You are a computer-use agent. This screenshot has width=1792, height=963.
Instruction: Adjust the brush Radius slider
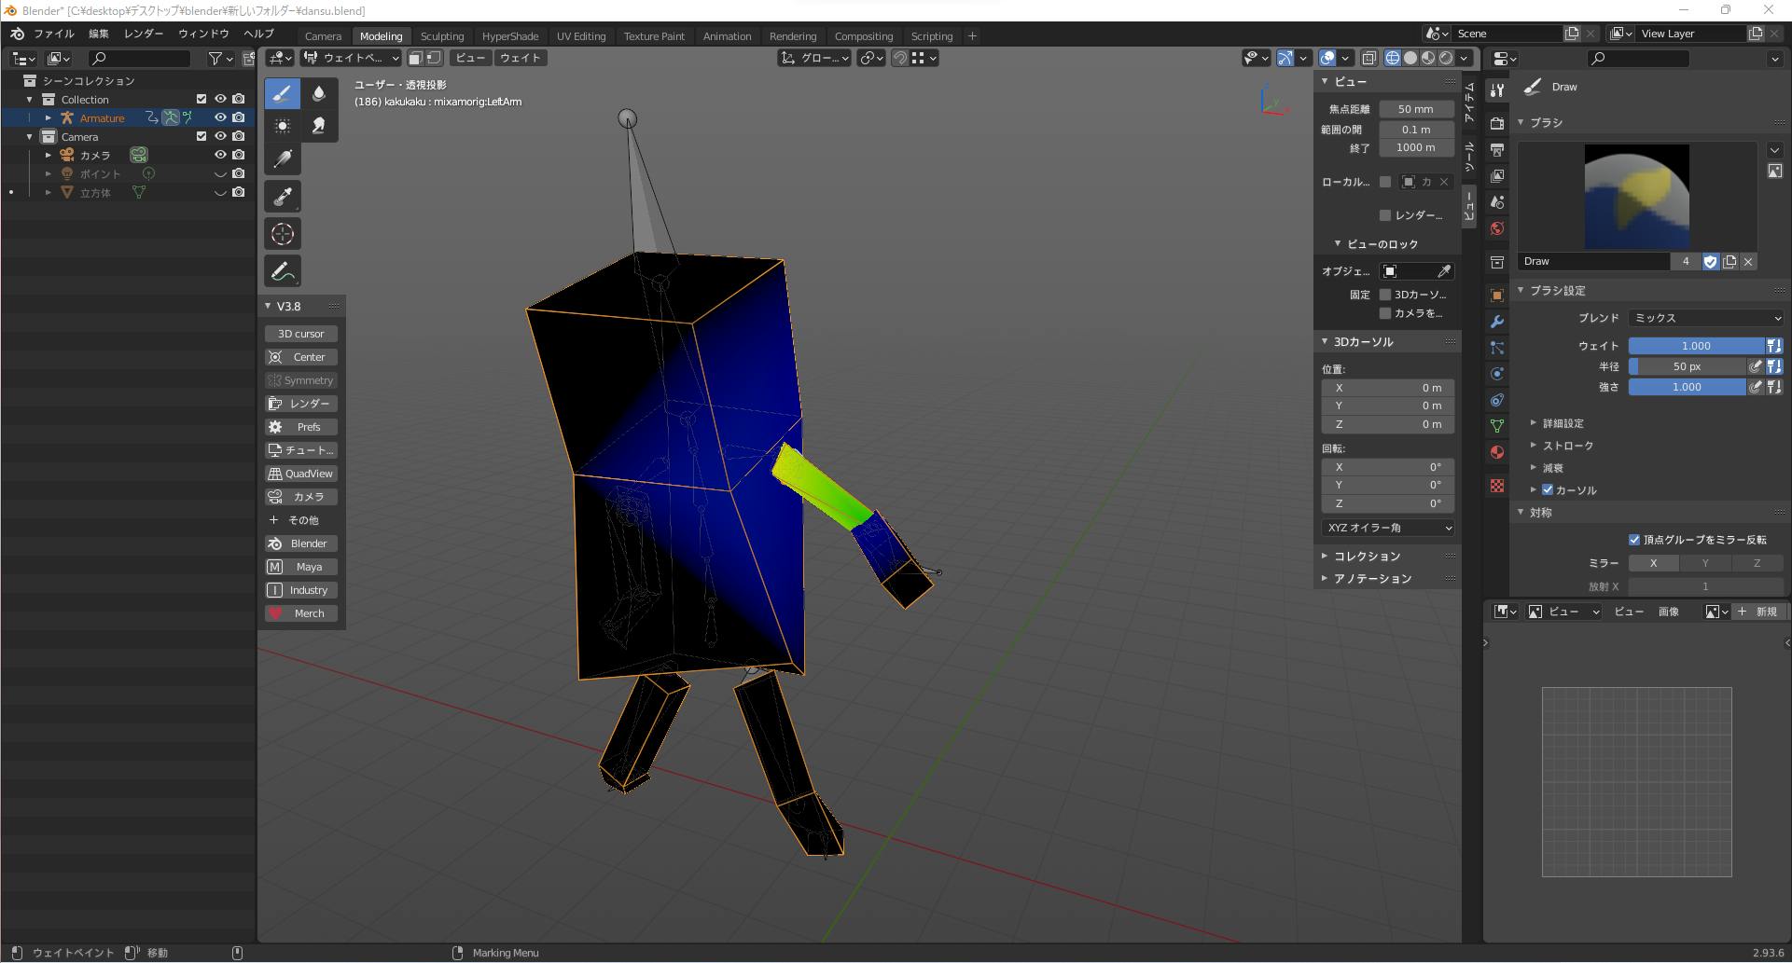click(x=1687, y=366)
